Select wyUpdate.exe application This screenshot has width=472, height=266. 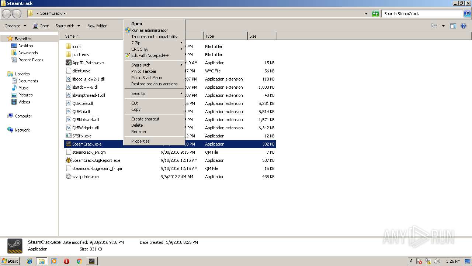(x=85, y=177)
